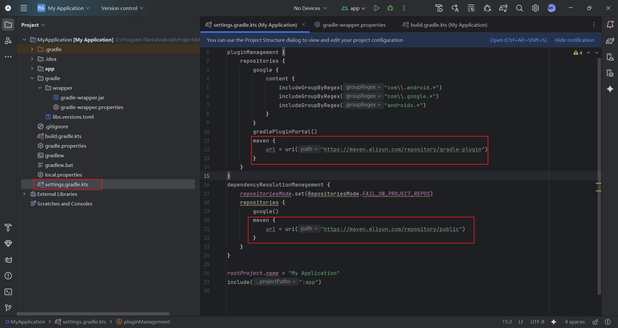Click the Project panel horizontal scrollbar
Image resolution: width=618 pixels, height=328 pixels.
(x=93, y=314)
